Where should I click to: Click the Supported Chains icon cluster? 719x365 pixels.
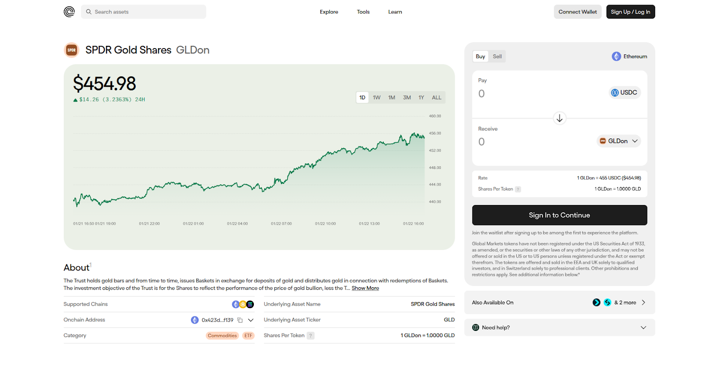[x=243, y=304]
